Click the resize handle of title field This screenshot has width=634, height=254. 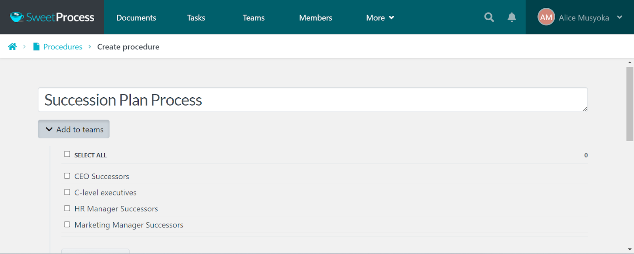(x=584, y=109)
